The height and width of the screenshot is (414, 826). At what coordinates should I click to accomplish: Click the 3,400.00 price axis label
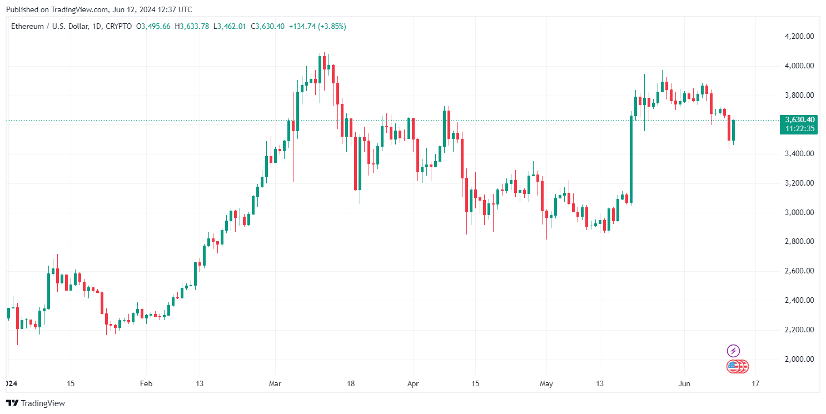[x=799, y=153]
